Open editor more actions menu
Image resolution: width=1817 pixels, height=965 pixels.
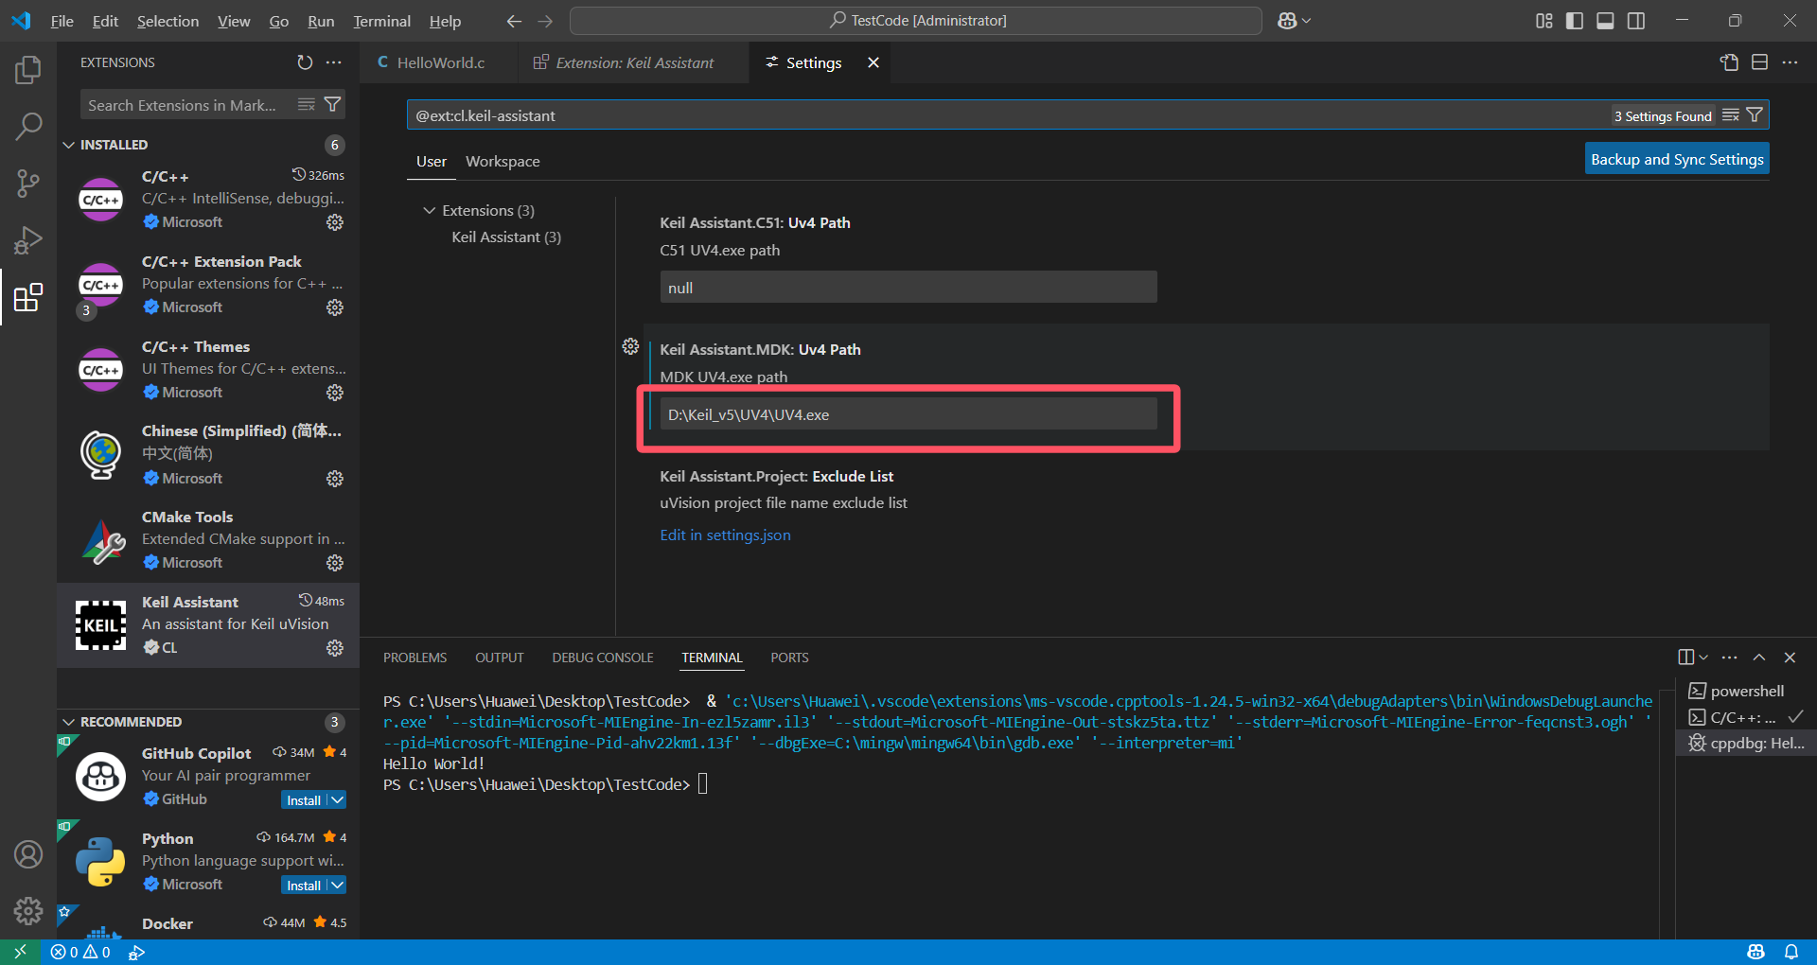tap(1790, 62)
